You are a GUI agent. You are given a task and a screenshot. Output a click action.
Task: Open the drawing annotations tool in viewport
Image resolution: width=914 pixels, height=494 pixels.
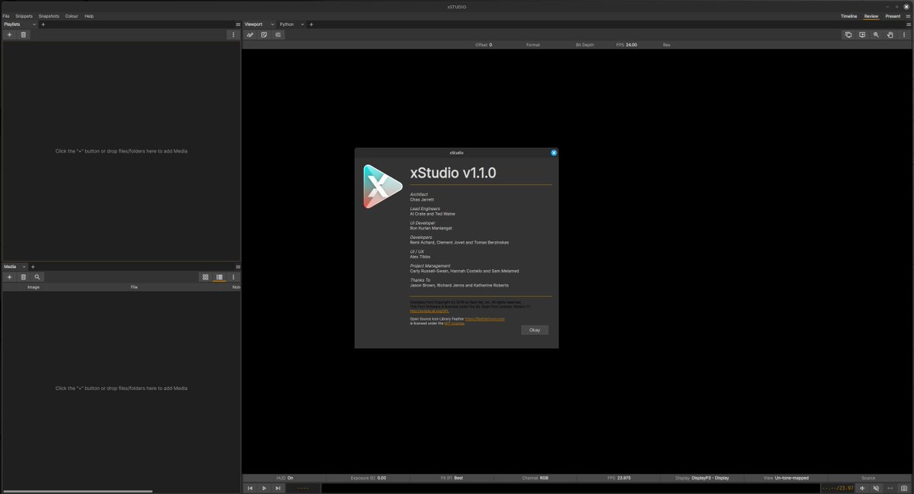[x=250, y=35]
